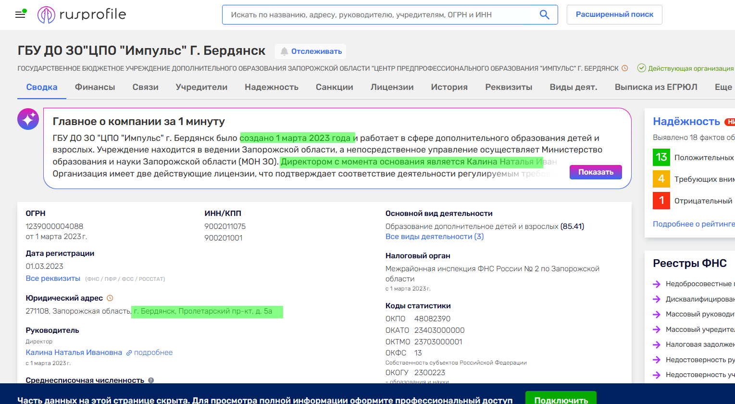Click the green 13 Положительных rating square
The height and width of the screenshot is (404, 735).
point(661,157)
